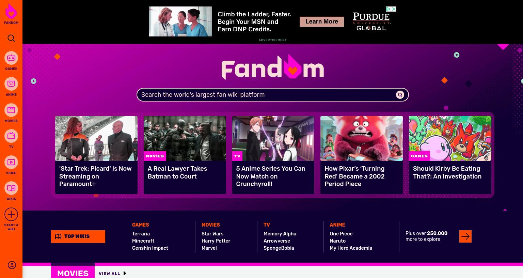Open the Naruto wiki link
The width and height of the screenshot is (523, 278).
click(337, 241)
